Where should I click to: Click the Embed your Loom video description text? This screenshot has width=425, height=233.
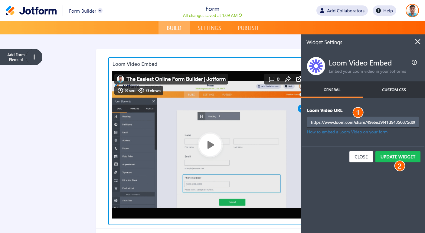368,72
